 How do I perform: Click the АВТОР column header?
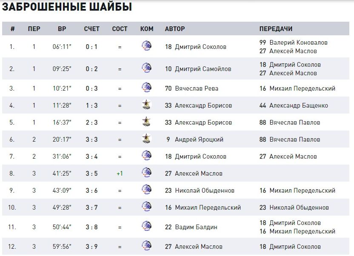coord(175,29)
